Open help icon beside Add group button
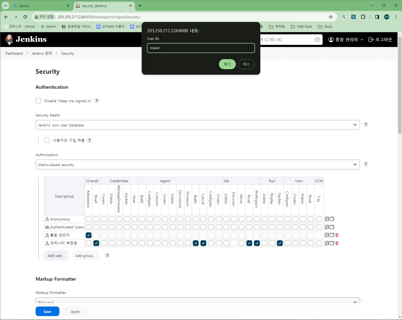This screenshot has width=402, height=320. 107,255
